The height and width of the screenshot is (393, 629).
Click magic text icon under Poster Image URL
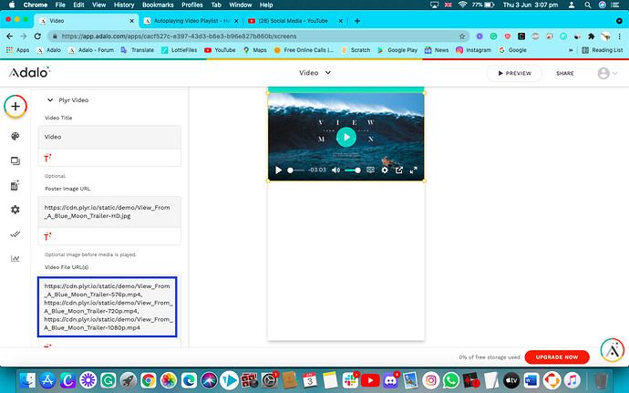coord(47,237)
